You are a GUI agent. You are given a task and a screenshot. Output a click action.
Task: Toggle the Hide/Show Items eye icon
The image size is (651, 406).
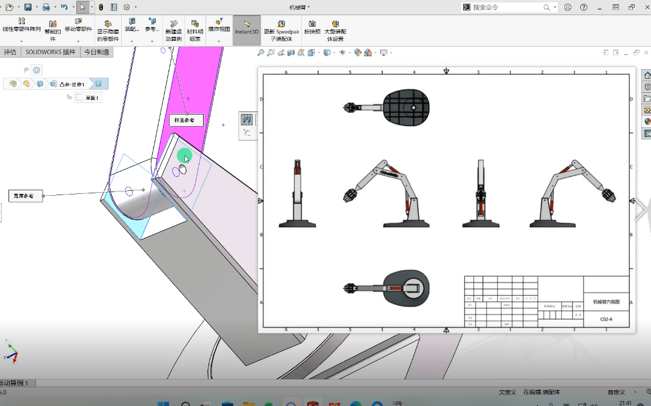[342, 53]
